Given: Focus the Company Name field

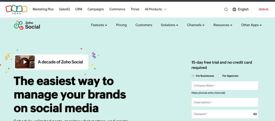Looking at the screenshot, I should coord(225,86).
